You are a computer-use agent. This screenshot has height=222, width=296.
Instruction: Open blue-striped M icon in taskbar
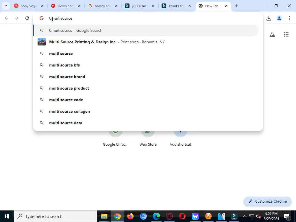pos(221,216)
